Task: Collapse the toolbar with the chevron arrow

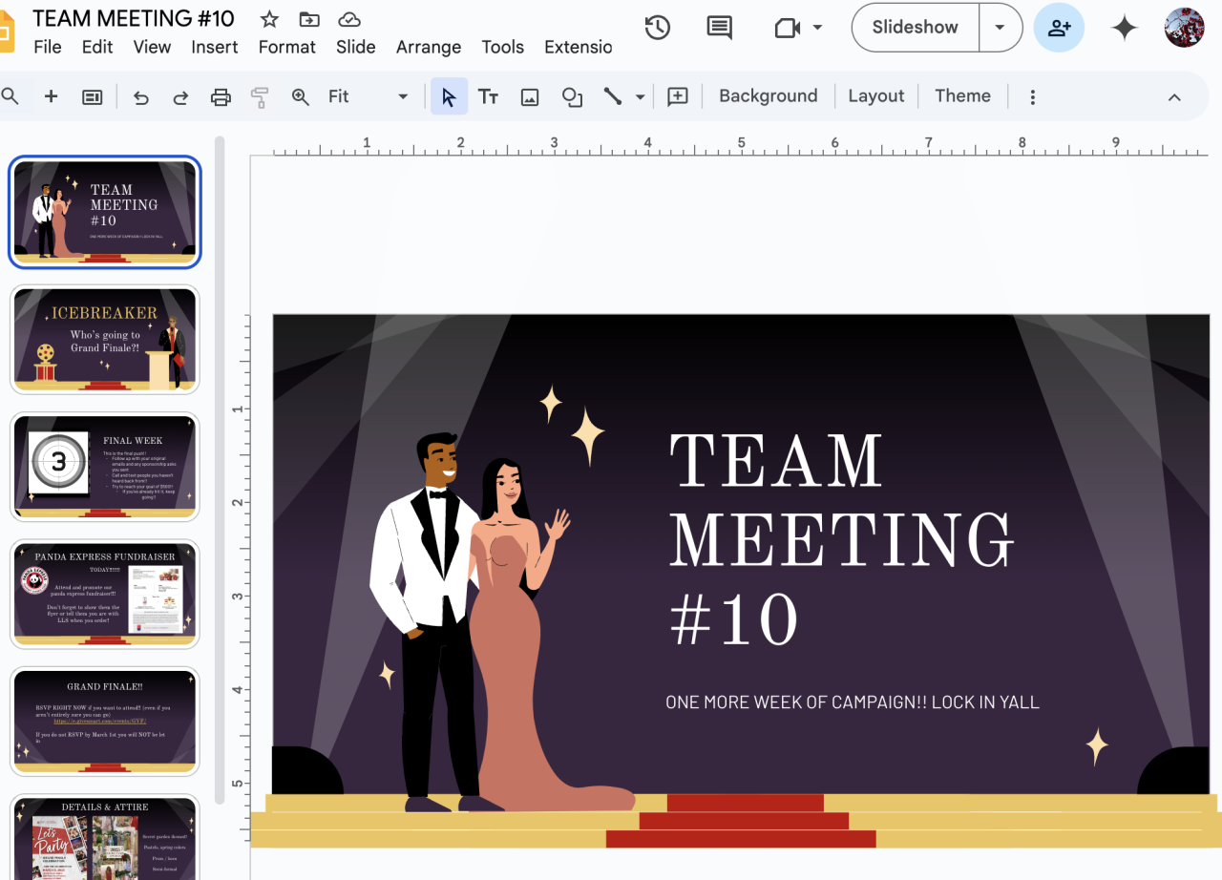Action: click(x=1174, y=96)
